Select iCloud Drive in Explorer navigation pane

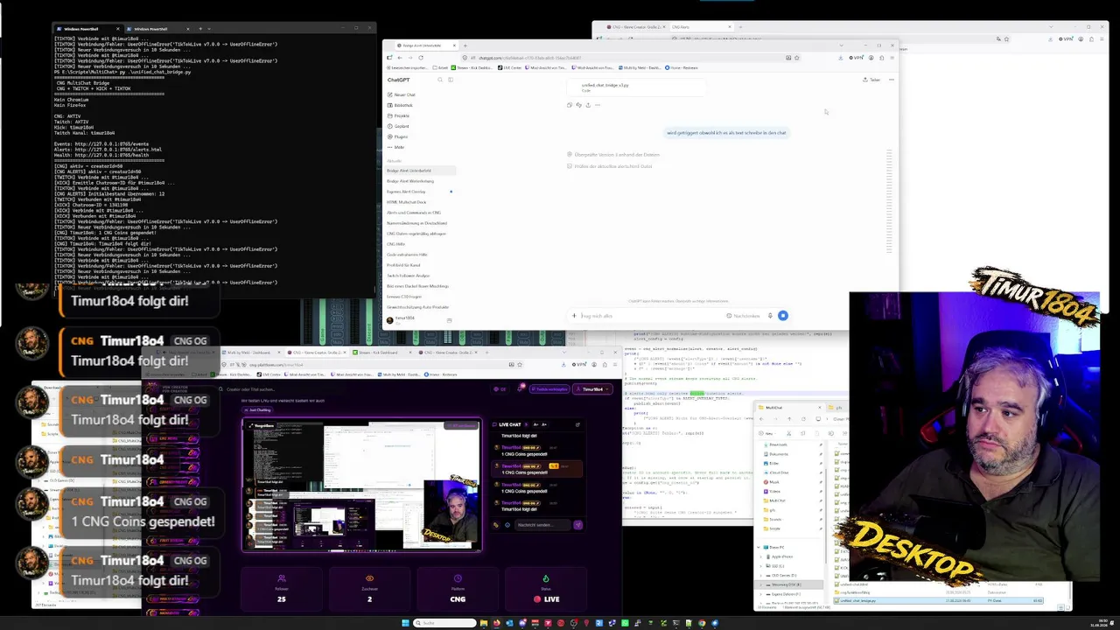780,472
